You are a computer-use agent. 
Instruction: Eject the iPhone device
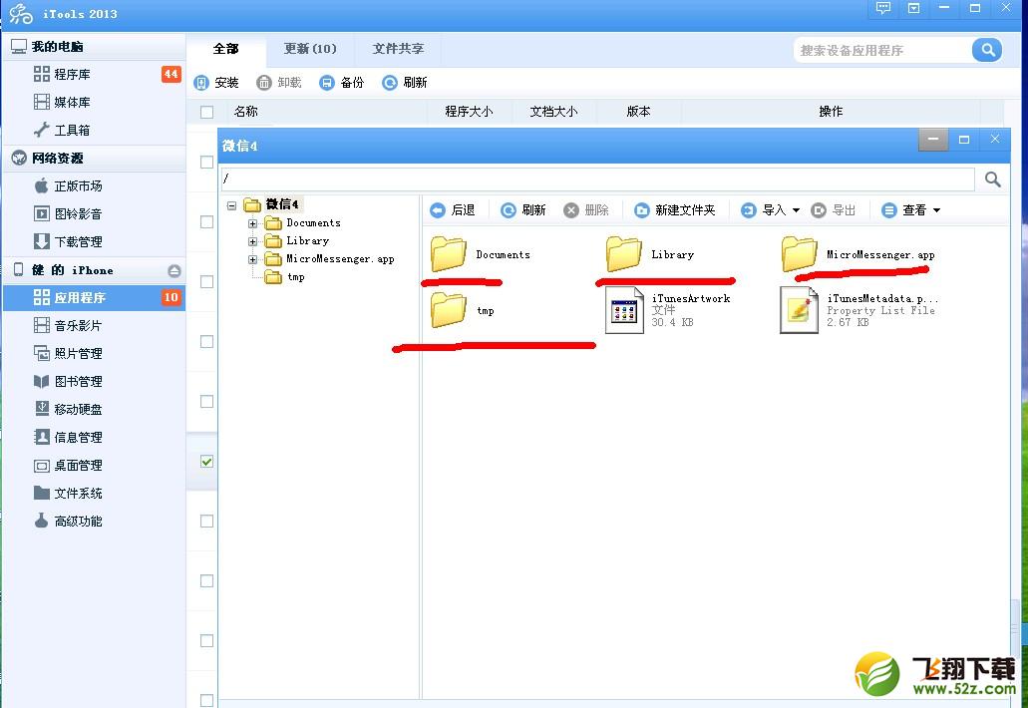click(173, 271)
